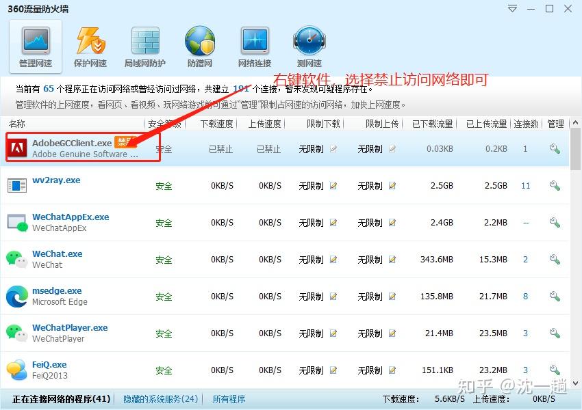Image resolution: width=582 pixels, height=410 pixels.
Task: Open the 局域网防护 feature
Action: pyautogui.click(x=144, y=45)
